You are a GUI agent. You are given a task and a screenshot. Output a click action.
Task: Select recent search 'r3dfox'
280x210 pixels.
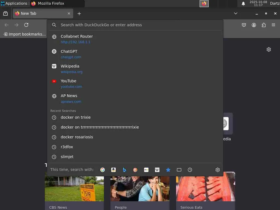tap(135, 147)
